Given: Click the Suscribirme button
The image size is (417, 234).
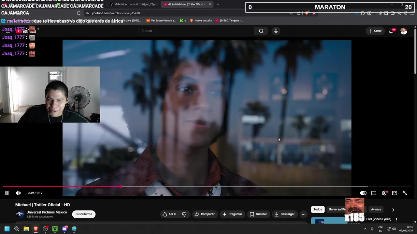Looking at the screenshot, I should click(84, 214).
